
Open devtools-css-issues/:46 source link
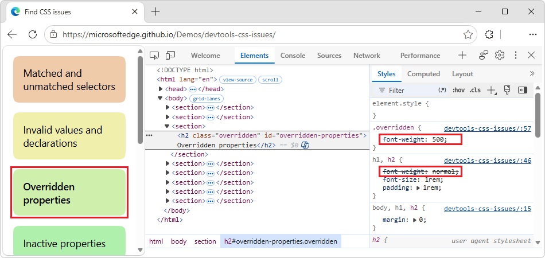pyautogui.click(x=488, y=161)
